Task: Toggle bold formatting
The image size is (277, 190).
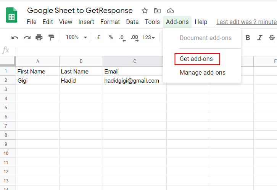Action: 248,38
